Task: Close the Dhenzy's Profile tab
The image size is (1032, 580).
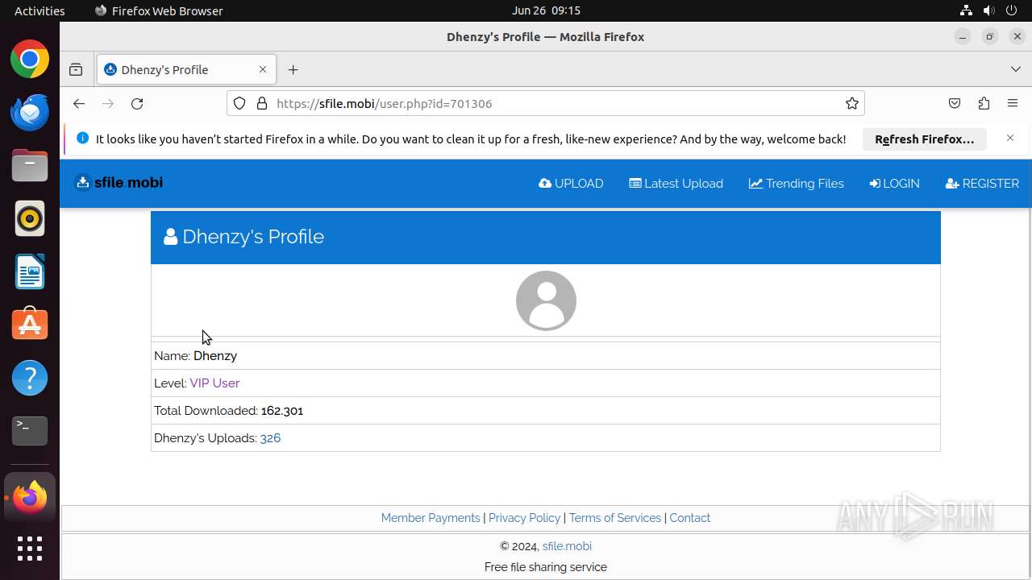Action: (263, 70)
